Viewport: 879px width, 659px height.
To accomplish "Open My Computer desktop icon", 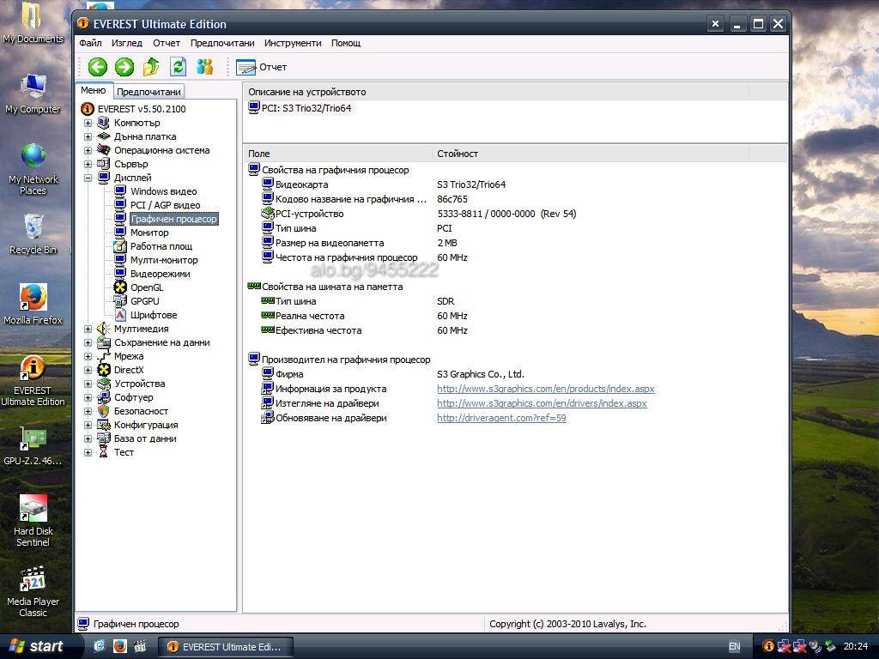I will tap(33, 94).
